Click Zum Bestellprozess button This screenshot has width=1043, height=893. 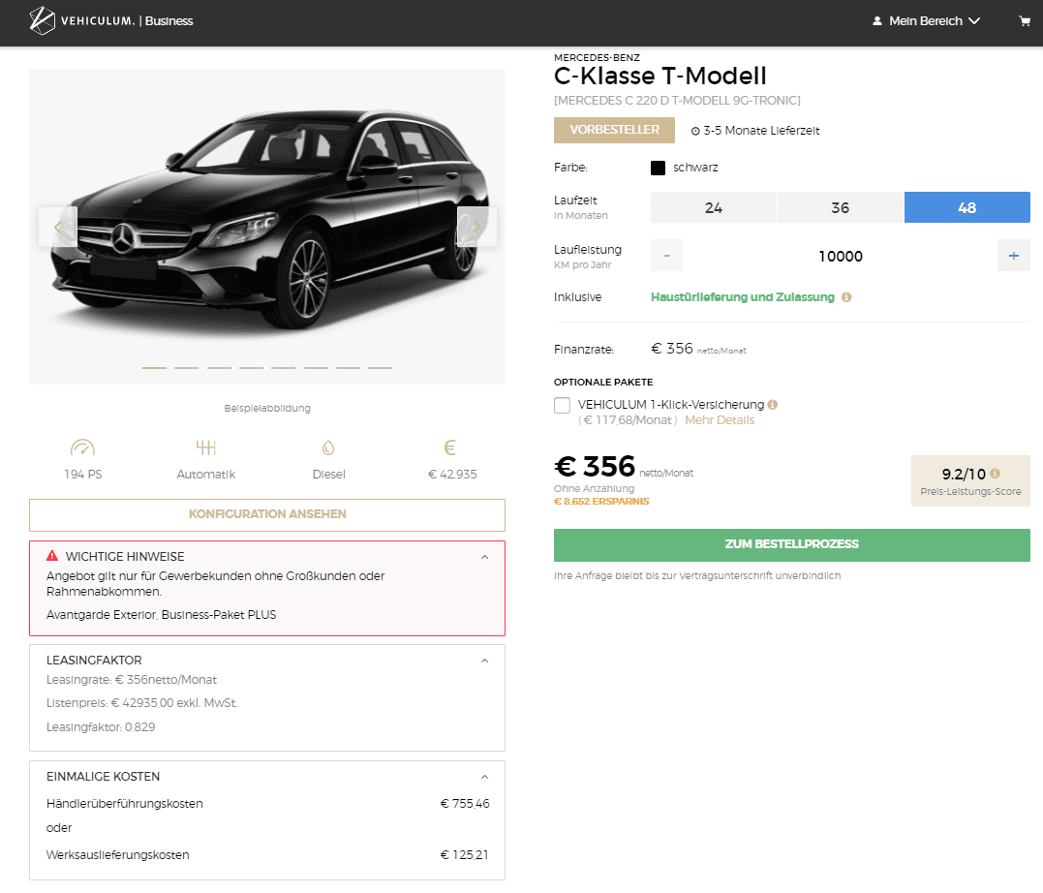coord(791,545)
